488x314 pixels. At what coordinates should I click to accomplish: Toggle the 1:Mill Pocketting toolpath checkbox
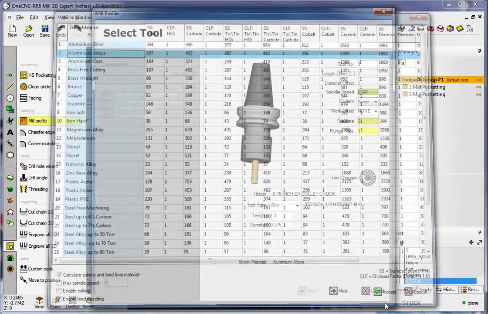pyautogui.click(x=405, y=87)
